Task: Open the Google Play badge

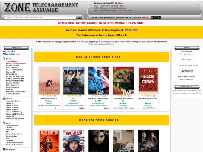Action: [x=156, y=18]
